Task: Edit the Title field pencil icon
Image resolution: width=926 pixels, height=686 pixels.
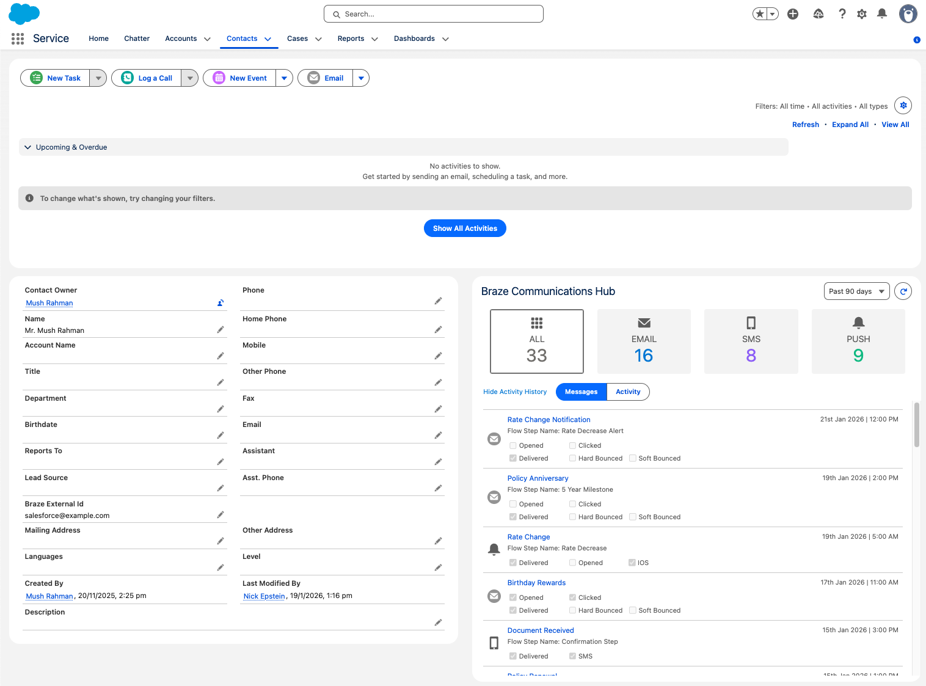Action: click(x=221, y=382)
